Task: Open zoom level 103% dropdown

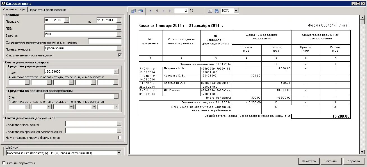Action: point(236,11)
